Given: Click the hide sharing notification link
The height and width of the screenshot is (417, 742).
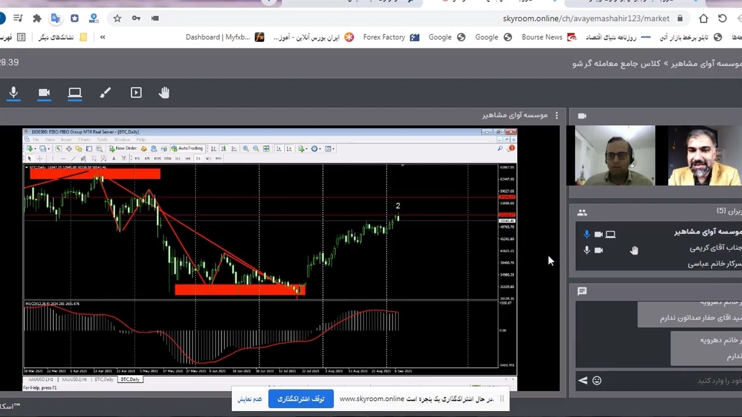Looking at the screenshot, I should [250, 398].
